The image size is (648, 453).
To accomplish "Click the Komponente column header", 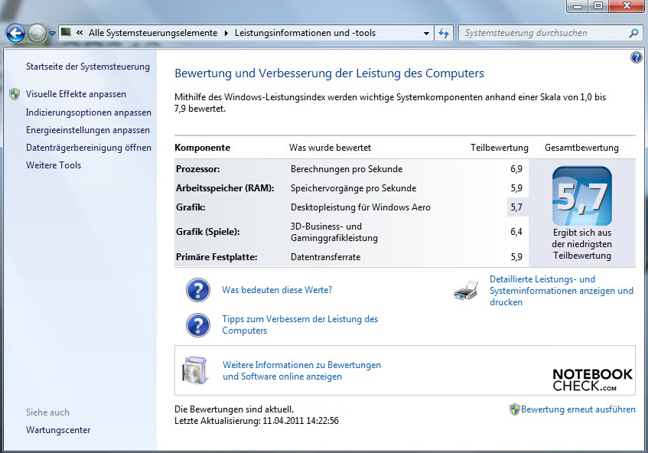I will [x=203, y=148].
